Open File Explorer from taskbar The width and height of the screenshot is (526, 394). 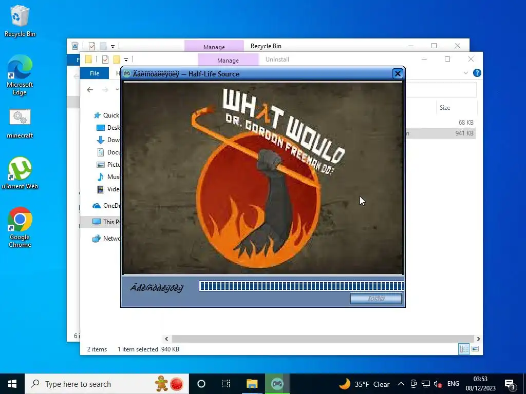point(252,384)
